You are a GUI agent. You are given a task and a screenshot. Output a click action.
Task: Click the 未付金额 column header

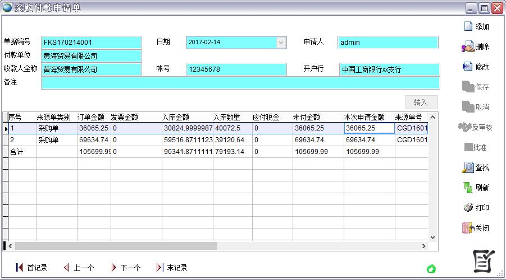pyautogui.click(x=307, y=117)
